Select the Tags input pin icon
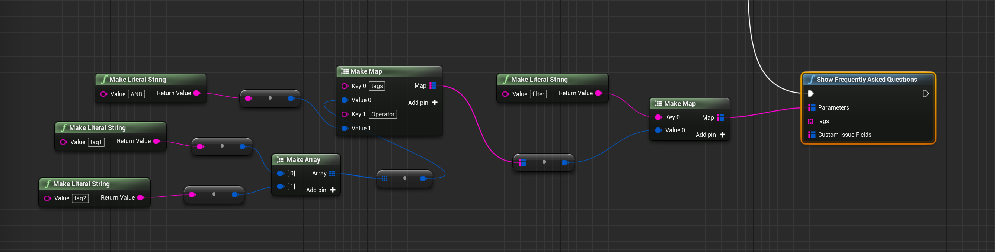The width and height of the screenshot is (995, 252). (x=810, y=121)
